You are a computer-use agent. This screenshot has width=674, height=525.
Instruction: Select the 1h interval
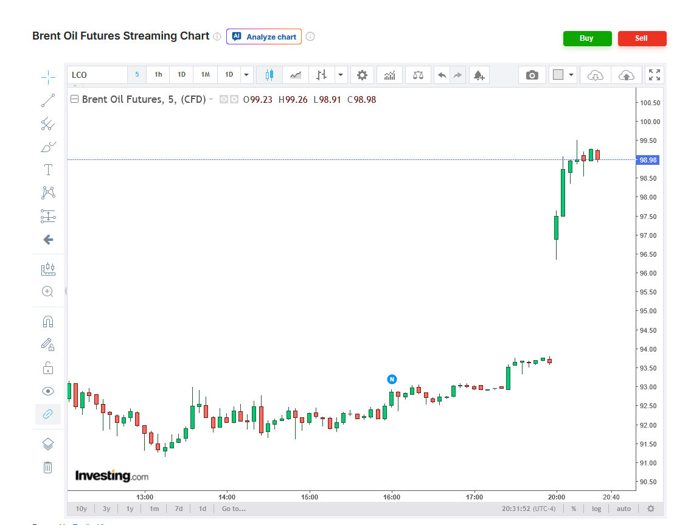[x=158, y=75]
